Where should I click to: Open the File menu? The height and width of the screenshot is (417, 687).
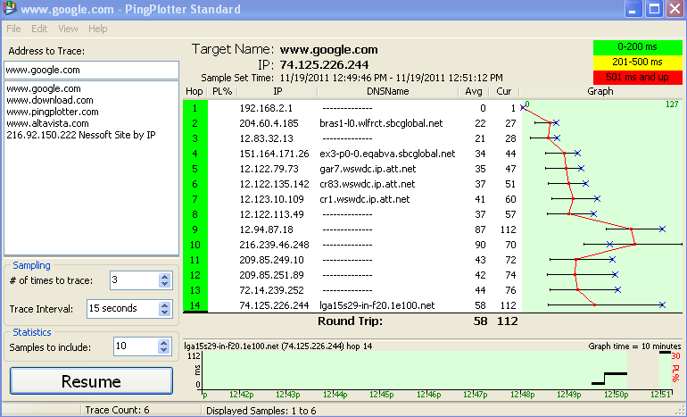pyautogui.click(x=13, y=29)
